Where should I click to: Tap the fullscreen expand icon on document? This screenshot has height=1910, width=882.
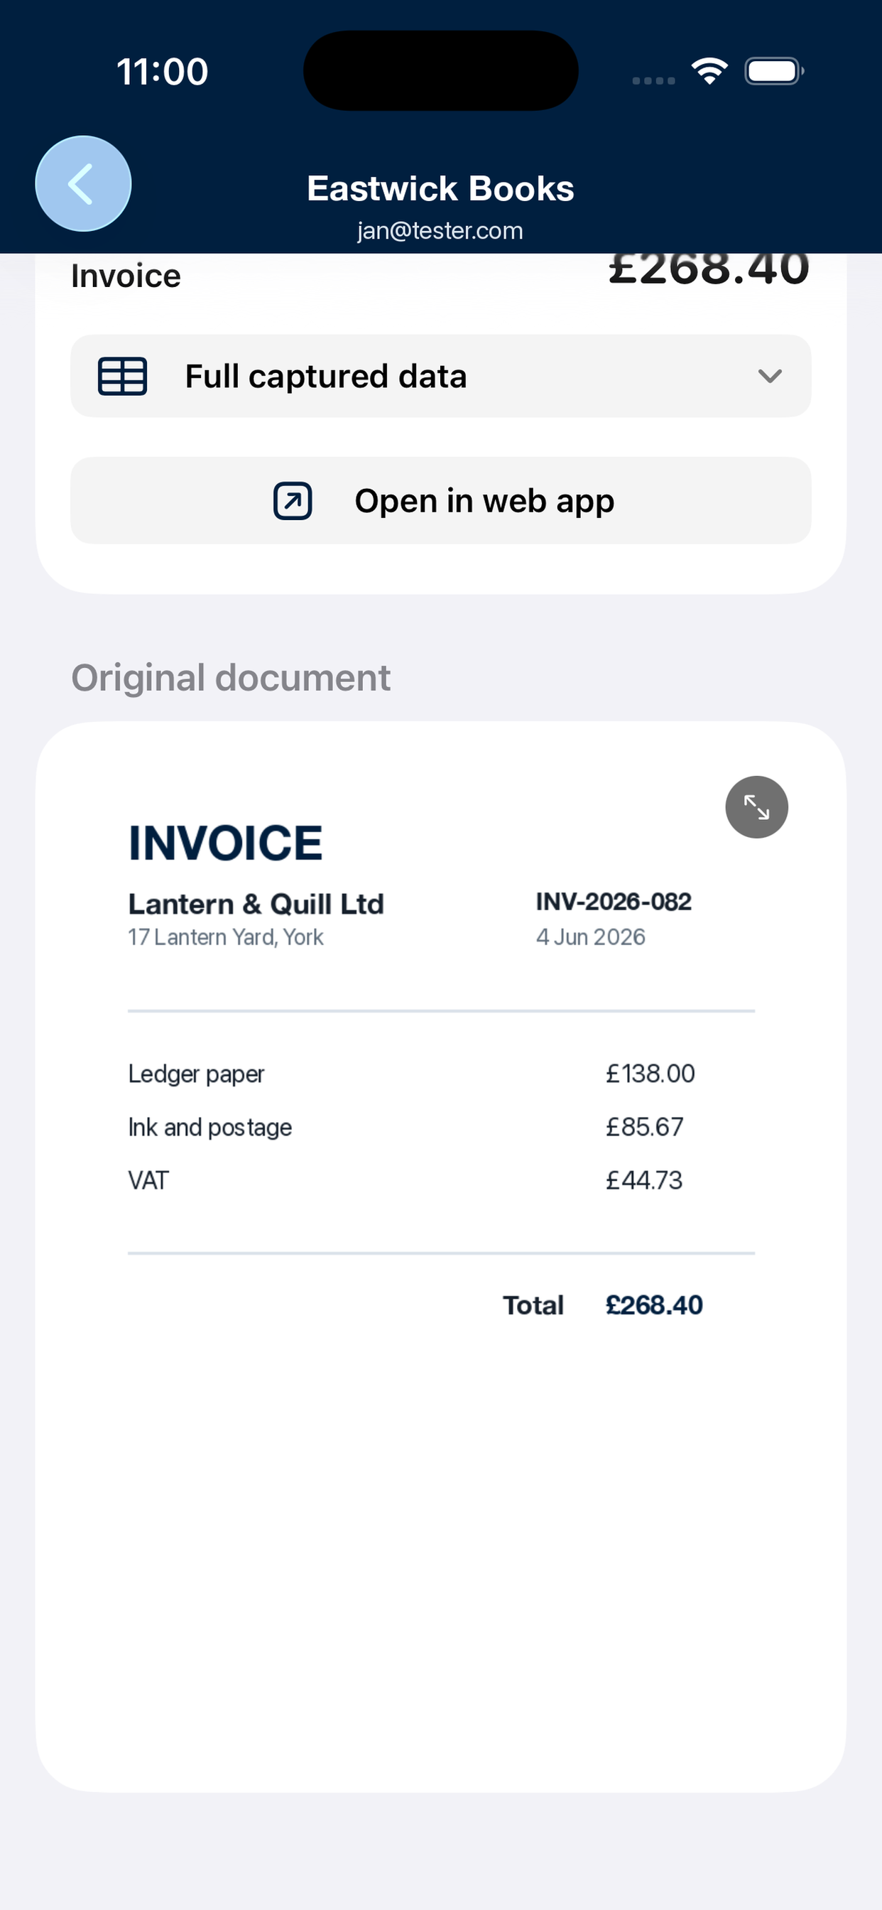[756, 806]
